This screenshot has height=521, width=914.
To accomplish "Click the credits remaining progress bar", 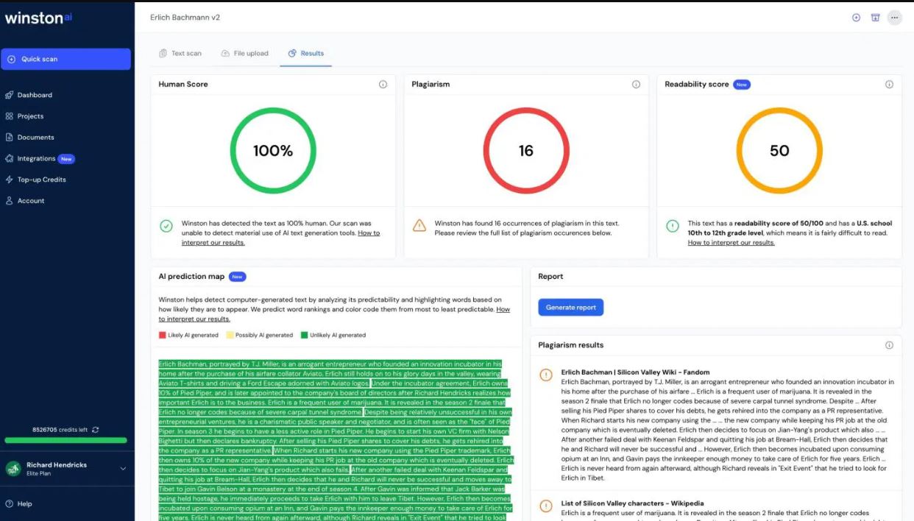I will pos(65,441).
